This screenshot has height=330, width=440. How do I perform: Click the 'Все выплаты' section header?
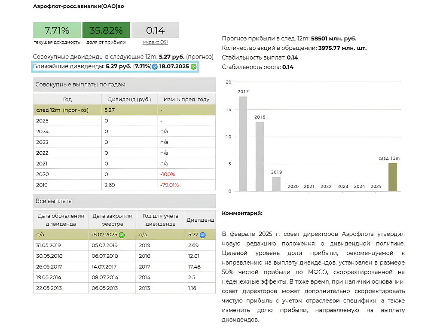[x=124, y=201]
